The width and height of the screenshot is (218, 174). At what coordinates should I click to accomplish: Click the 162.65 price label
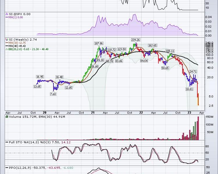coord(153,45)
